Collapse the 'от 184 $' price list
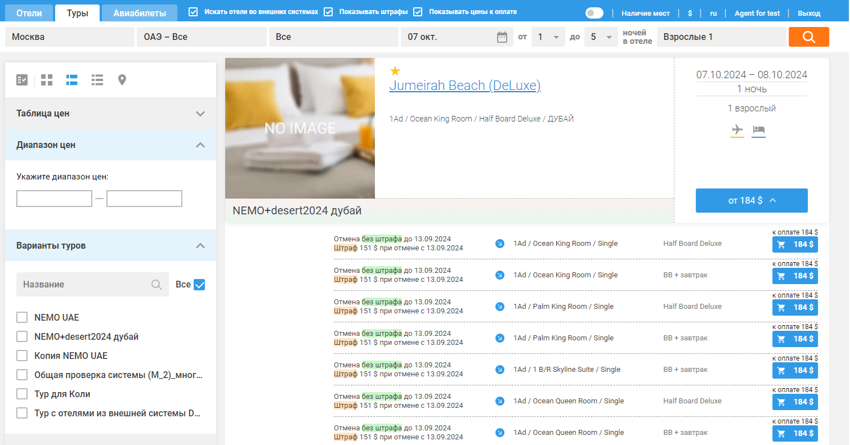Image resolution: width=850 pixels, height=445 pixels. coord(751,200)
